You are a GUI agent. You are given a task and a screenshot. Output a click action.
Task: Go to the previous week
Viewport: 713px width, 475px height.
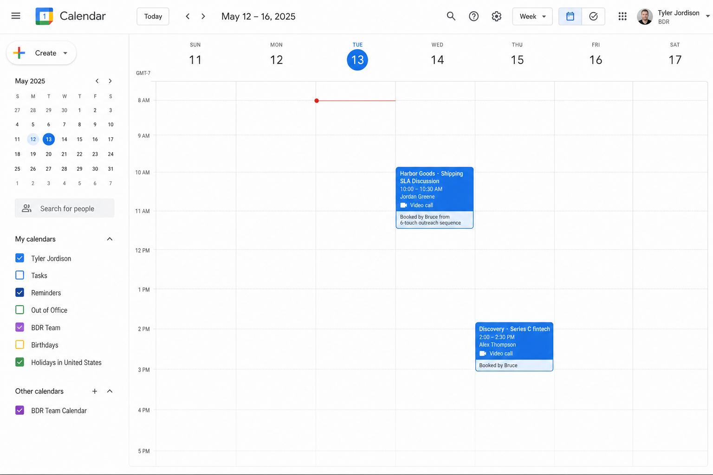188,16
